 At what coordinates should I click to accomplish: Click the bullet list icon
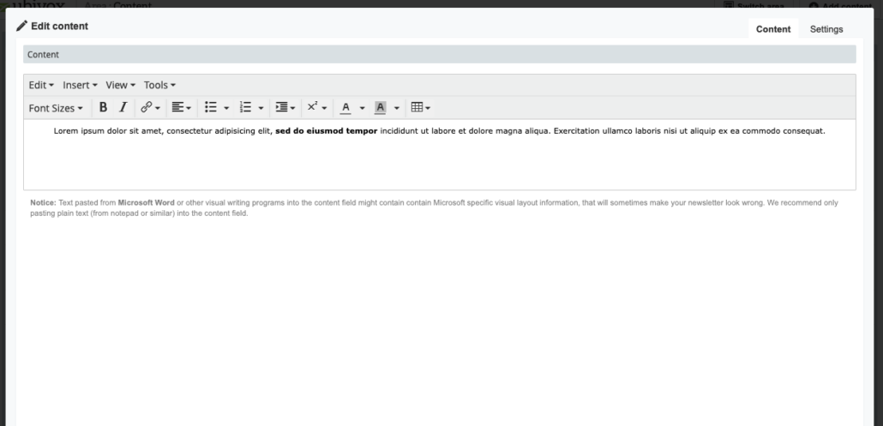coord(211,107)
